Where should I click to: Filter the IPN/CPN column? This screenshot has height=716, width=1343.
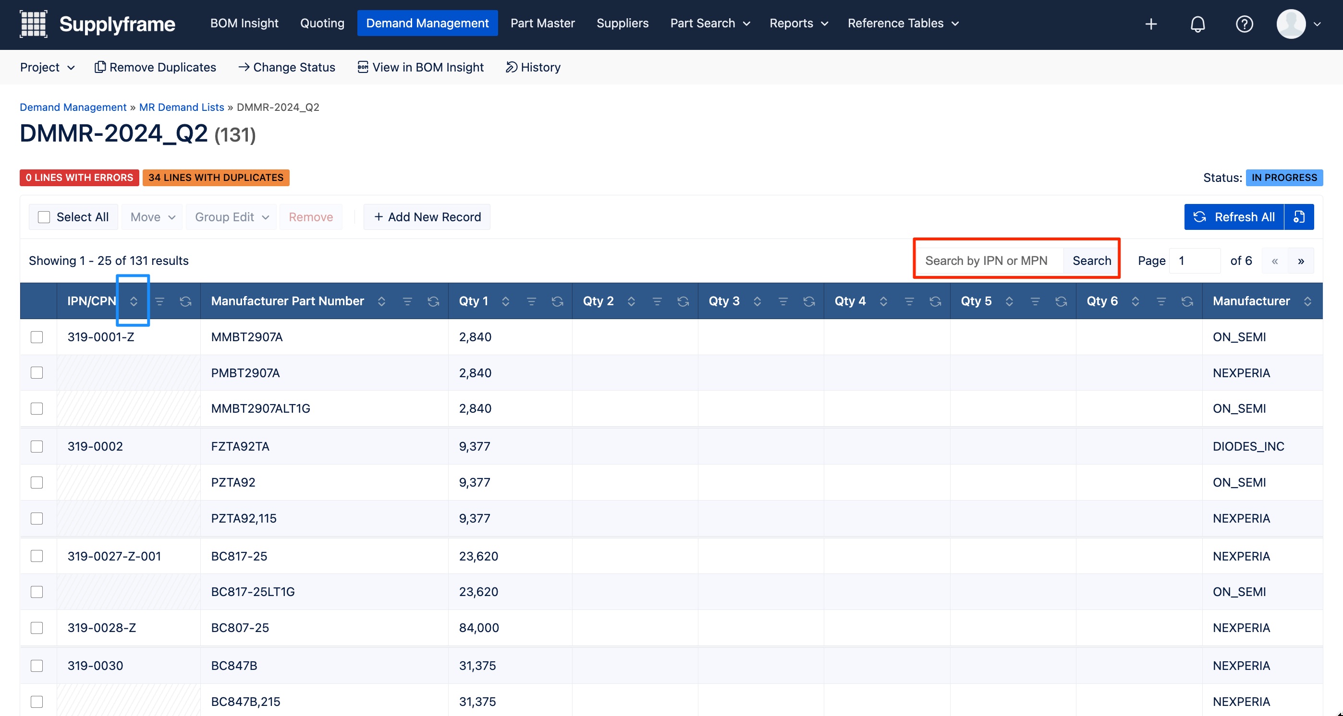(x=159, y=301)
